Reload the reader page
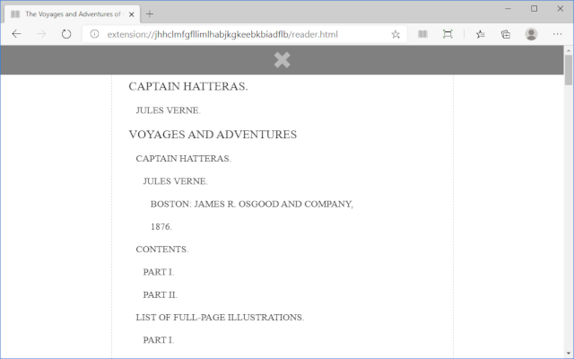Screen dimensions: 574x359 point(66,34)
